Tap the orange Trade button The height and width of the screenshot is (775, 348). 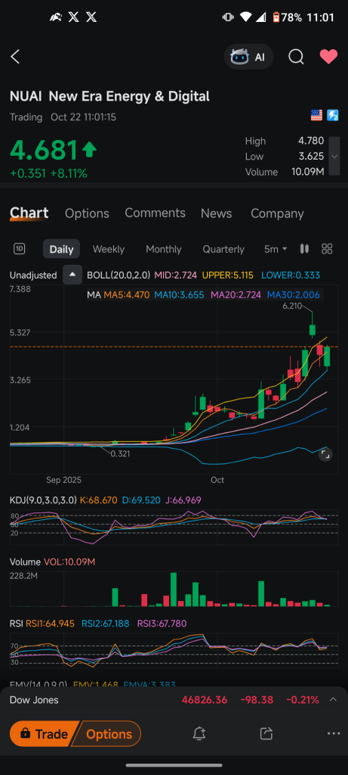(x=43, y=734)
